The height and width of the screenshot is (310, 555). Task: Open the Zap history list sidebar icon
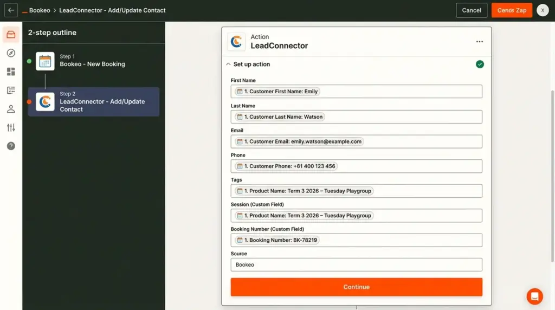click(x=11, y=91)
